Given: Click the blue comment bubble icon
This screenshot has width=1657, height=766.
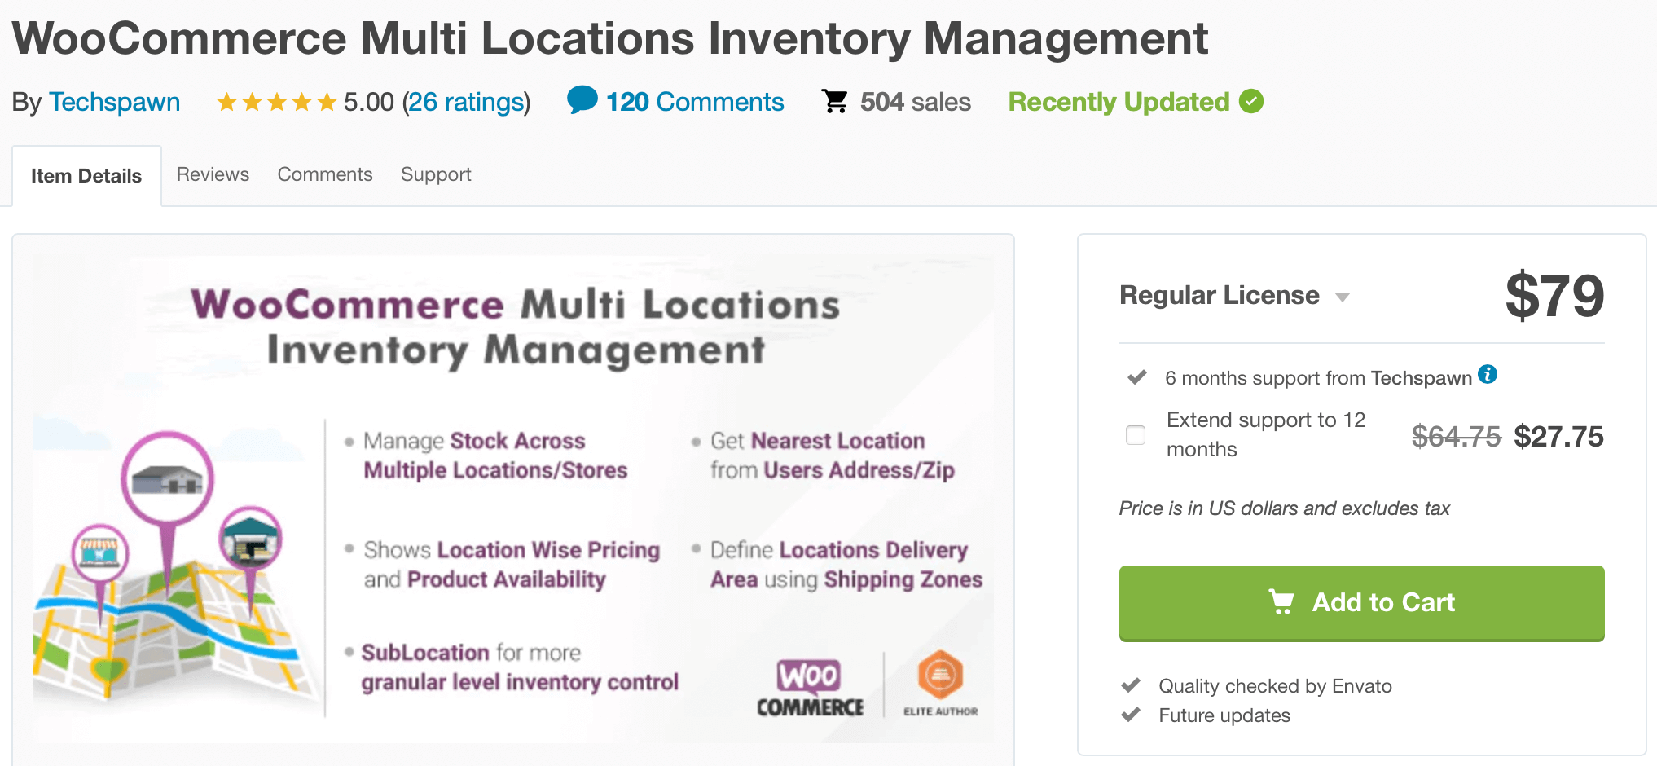Looking at the screenshot, I should 583,100.
